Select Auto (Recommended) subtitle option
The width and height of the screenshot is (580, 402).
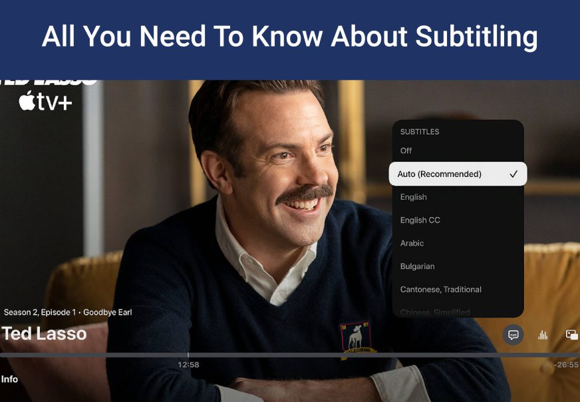coord(458,174)
